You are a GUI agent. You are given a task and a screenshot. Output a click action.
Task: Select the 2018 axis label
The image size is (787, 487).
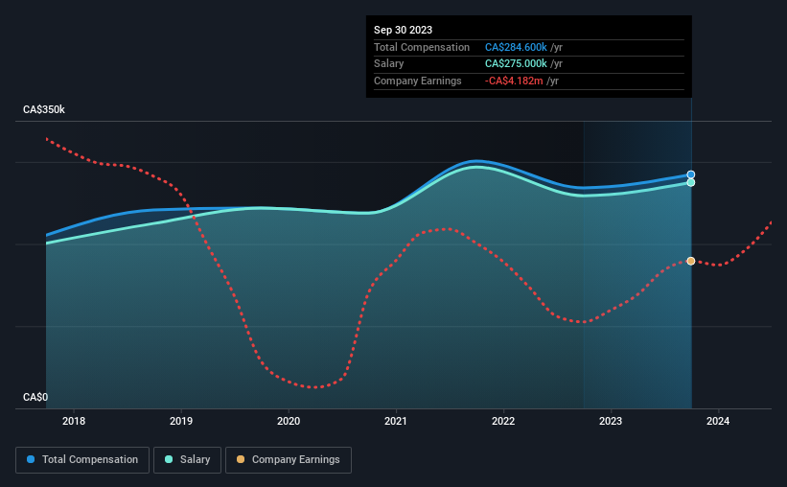(x=74, y=421)
